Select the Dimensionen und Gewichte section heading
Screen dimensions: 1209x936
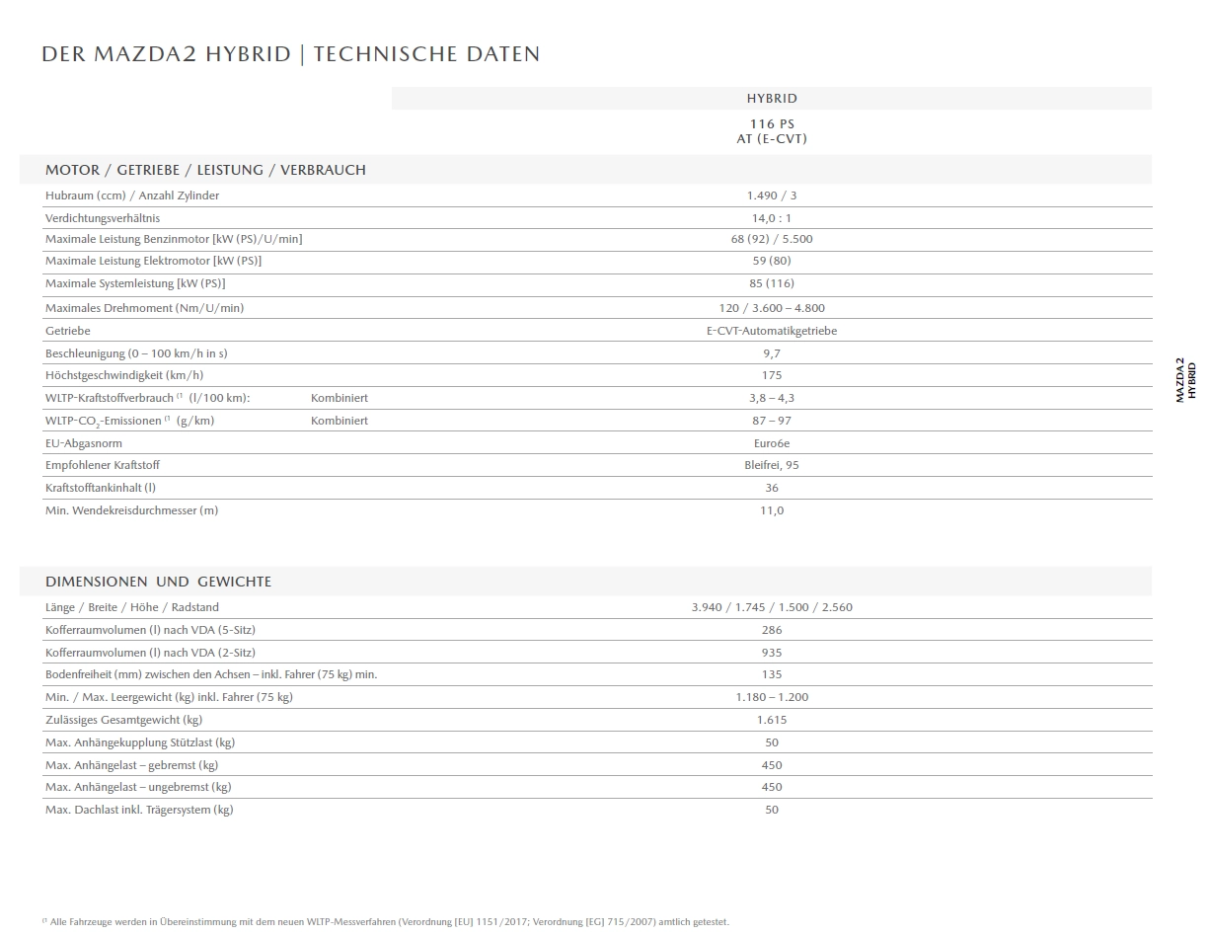(158, 582)
